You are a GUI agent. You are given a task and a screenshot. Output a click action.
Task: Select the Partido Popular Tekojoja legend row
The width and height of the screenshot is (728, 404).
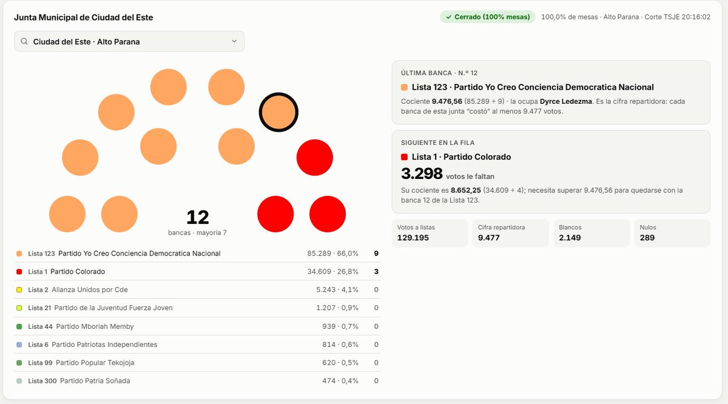[197, 363]
